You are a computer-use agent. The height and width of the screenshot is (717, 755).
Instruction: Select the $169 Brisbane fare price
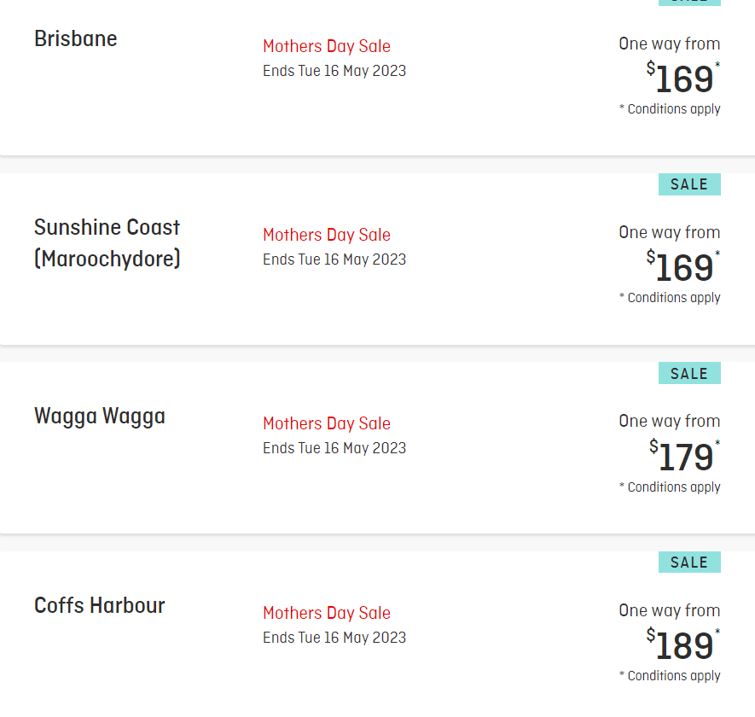[x=682, y=78]
